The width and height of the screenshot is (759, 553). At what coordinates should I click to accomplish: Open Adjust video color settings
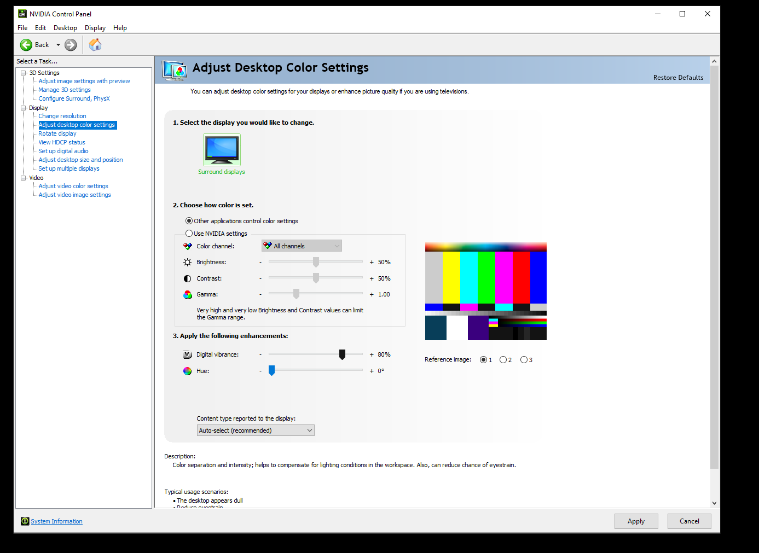[73, 186]
